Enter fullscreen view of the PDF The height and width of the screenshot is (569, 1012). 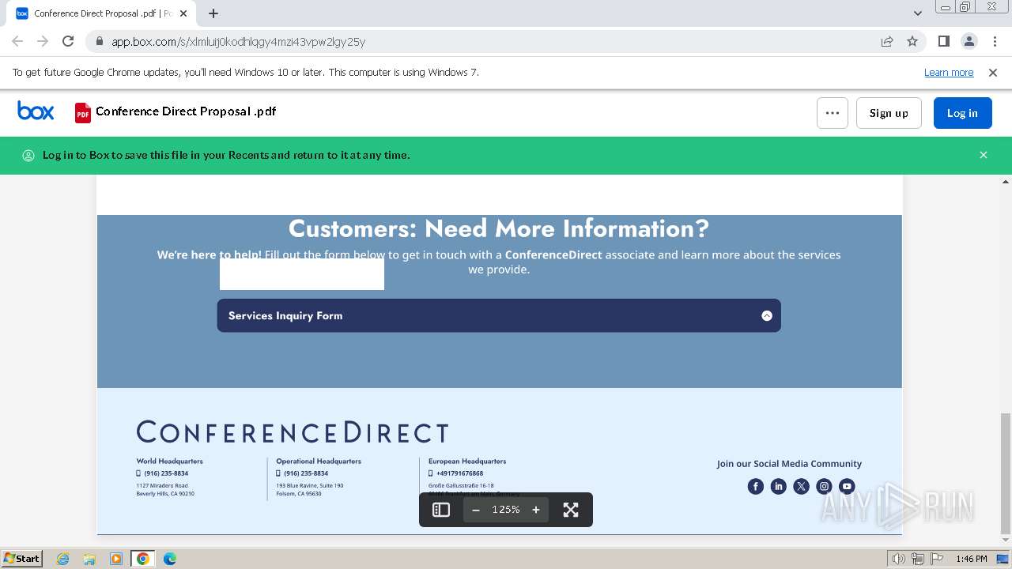point(571,510)
